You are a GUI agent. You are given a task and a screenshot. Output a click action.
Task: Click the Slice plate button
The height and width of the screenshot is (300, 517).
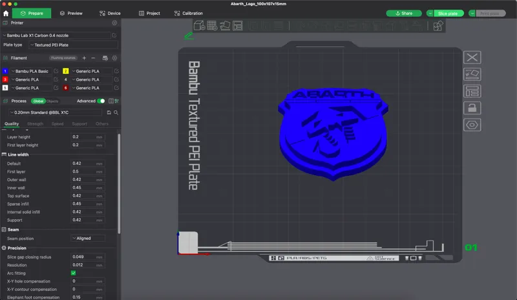coord(448,14)
